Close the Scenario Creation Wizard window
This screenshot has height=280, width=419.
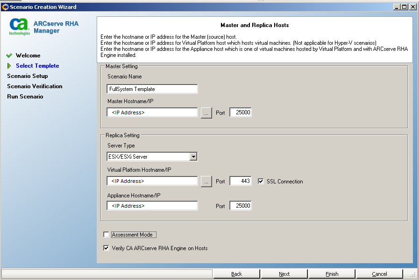point(413,7)
